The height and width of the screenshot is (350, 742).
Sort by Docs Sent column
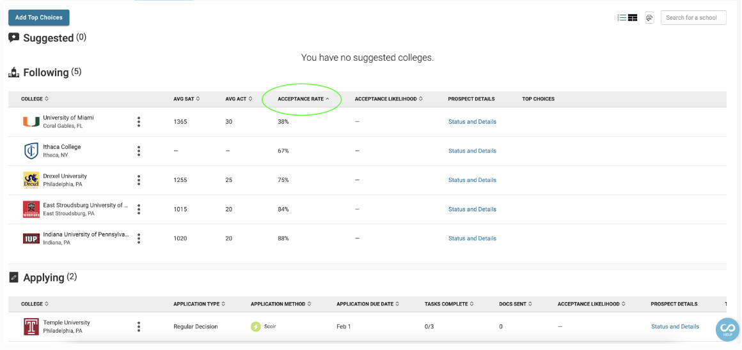(516, 304)
